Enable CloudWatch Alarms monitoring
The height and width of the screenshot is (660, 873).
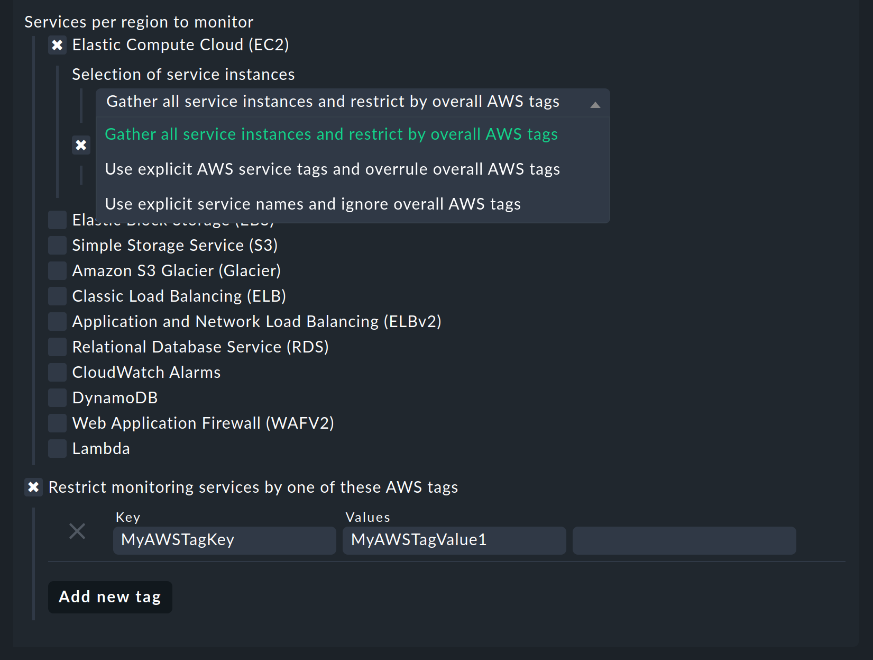pos(57,372)
